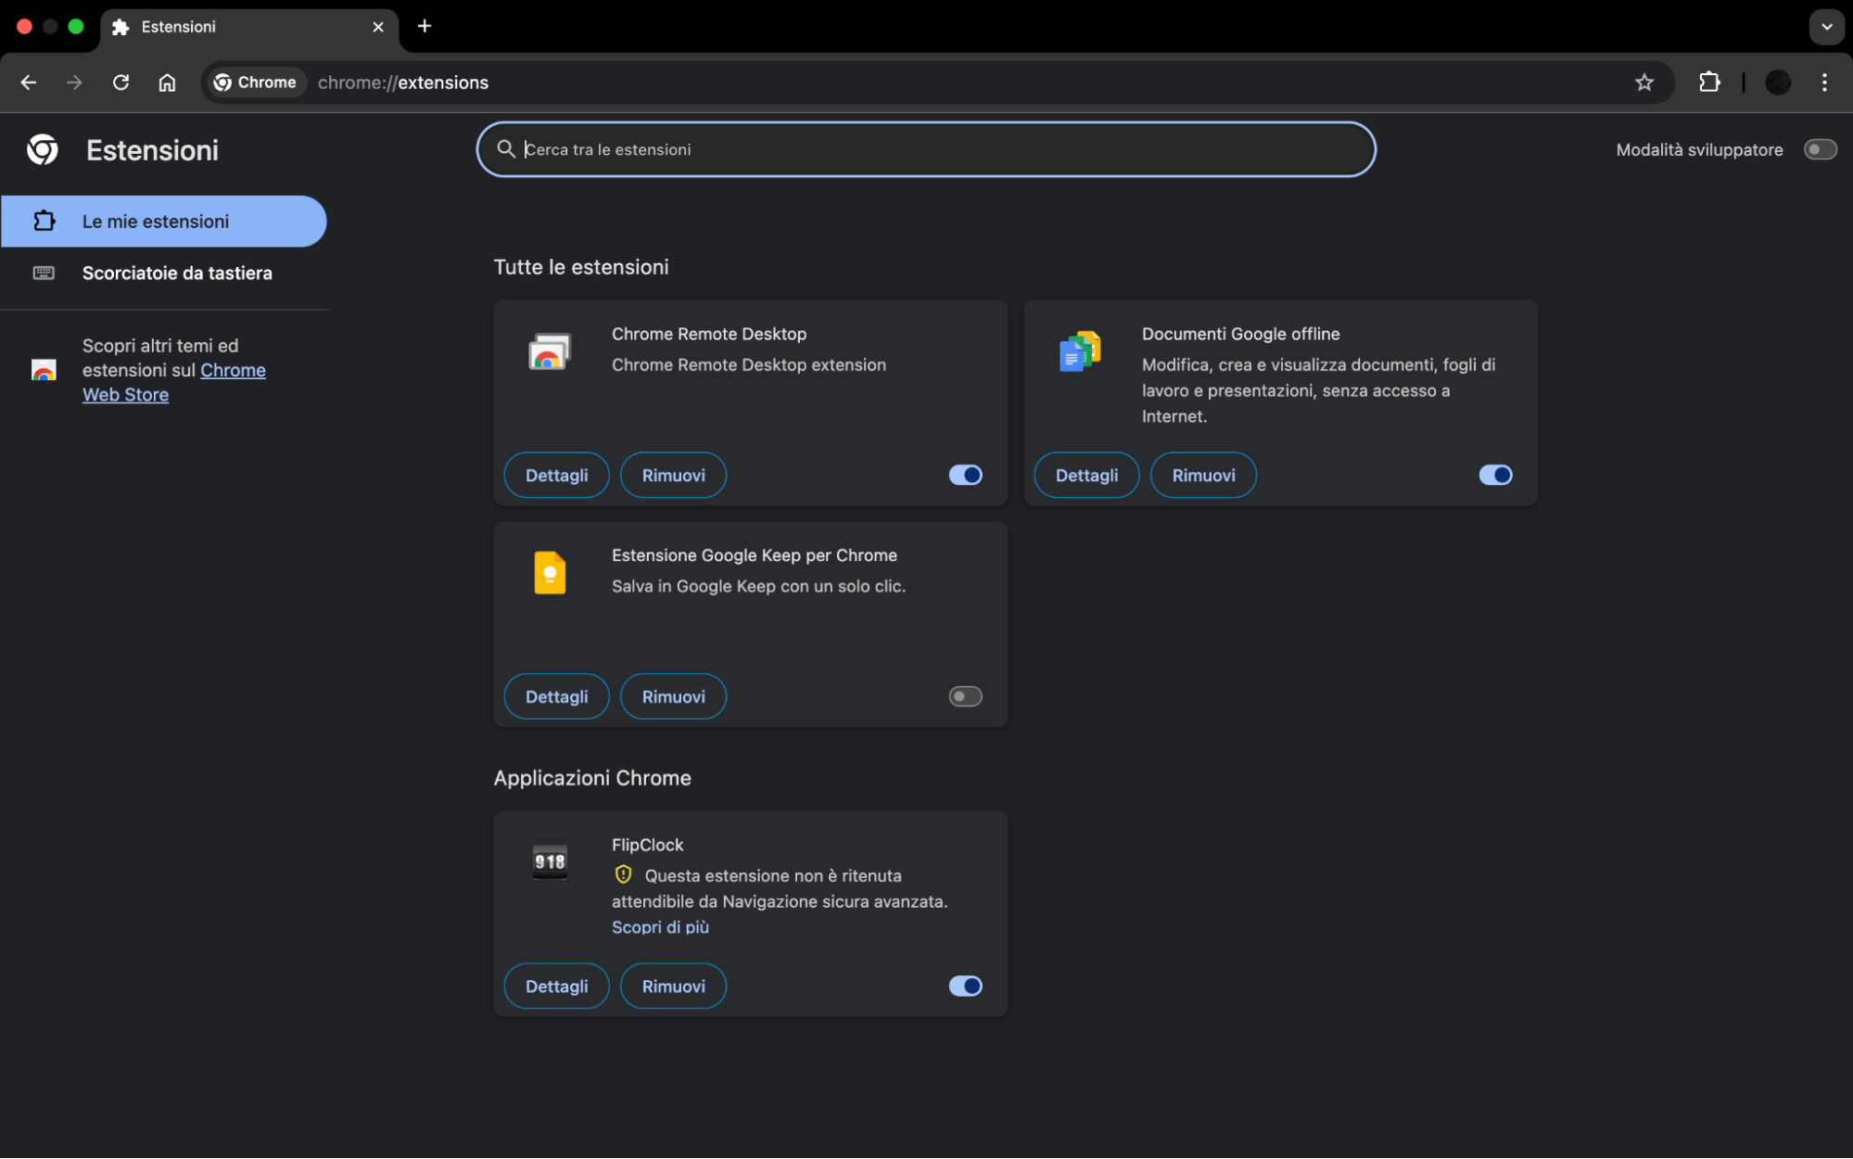The width and height of the screenshot is (1853, 1159).
Task: Click the browser profile avatar icon
Action: [1778, 82]
